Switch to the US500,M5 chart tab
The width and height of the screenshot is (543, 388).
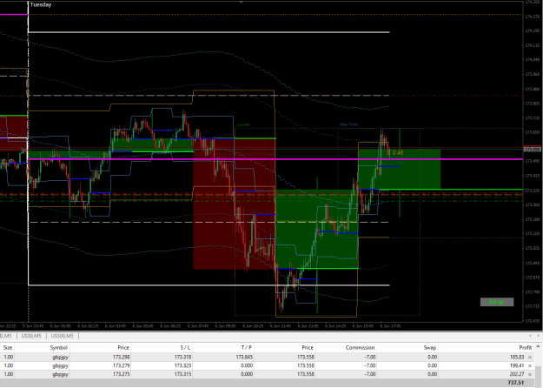(x=63, y=336)
